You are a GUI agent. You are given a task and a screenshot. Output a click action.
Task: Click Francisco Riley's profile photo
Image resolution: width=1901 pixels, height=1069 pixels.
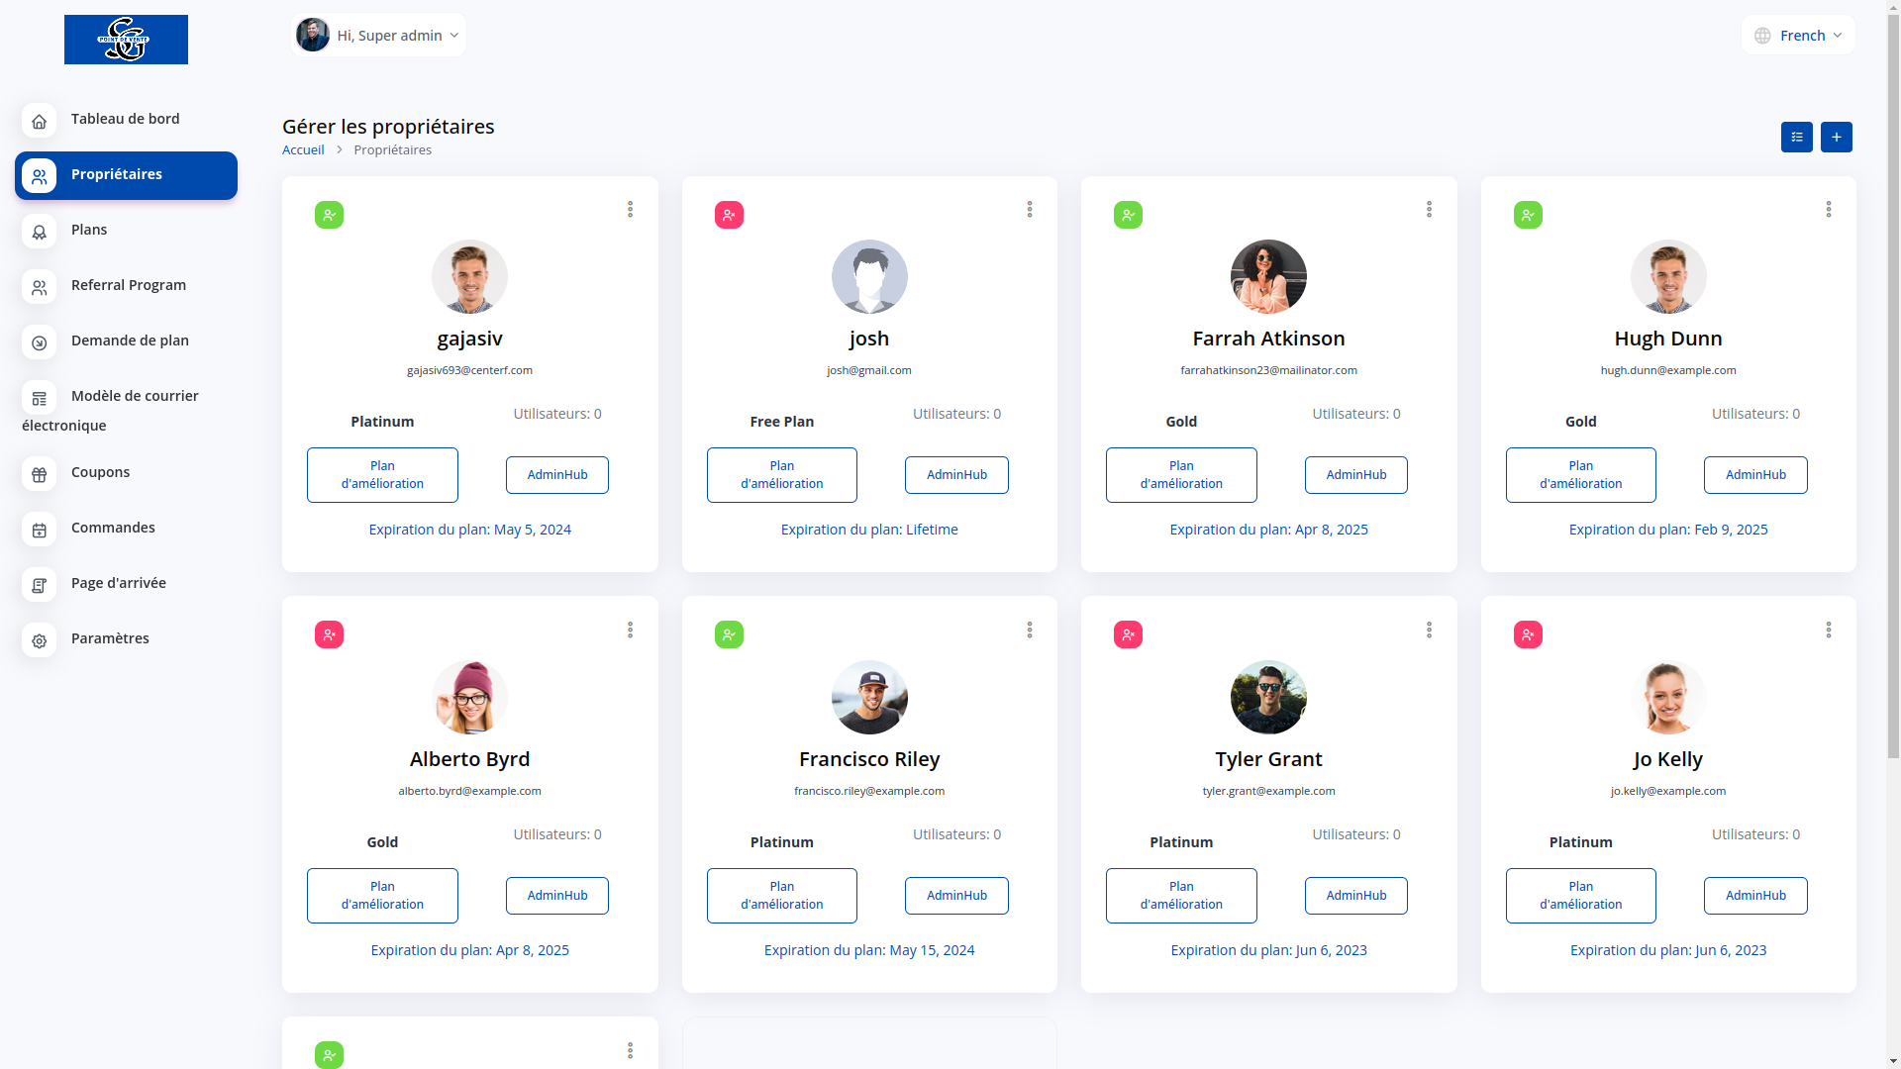[x=869, y=697]
